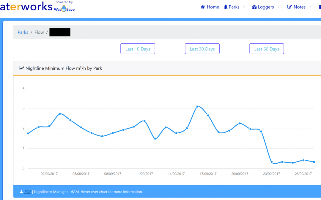Go to Parks breadcrumb link
Screen dimensions: 321x200
(23, 32)
